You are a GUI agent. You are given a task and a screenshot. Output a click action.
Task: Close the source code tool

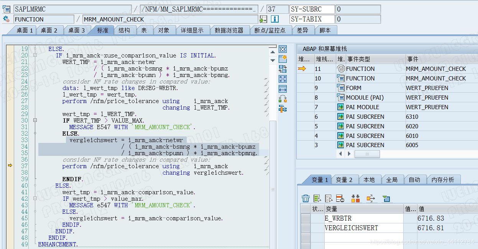click(283, 49)
